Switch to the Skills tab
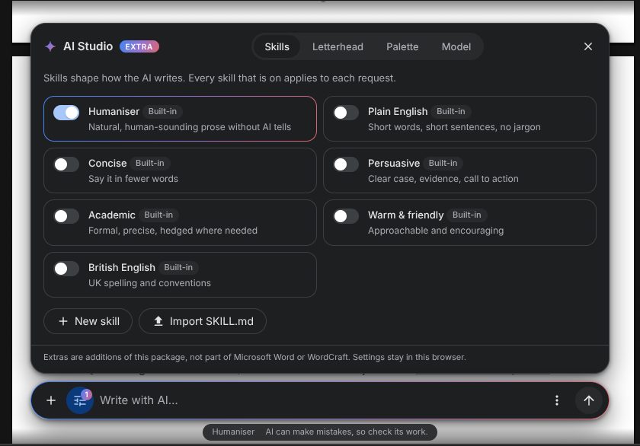 pyautogui.click(x=277, y=47)
